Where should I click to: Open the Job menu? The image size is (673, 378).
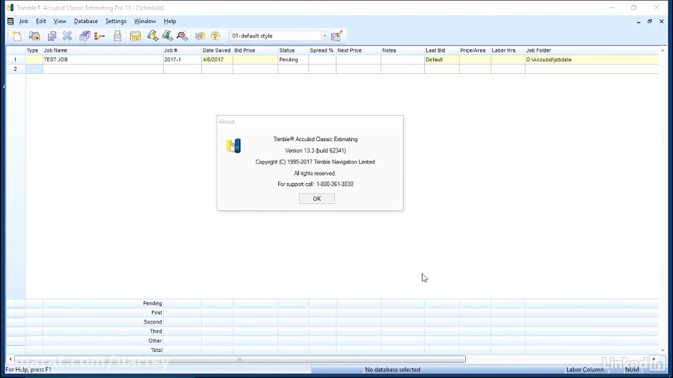click(x=23, y=22)
